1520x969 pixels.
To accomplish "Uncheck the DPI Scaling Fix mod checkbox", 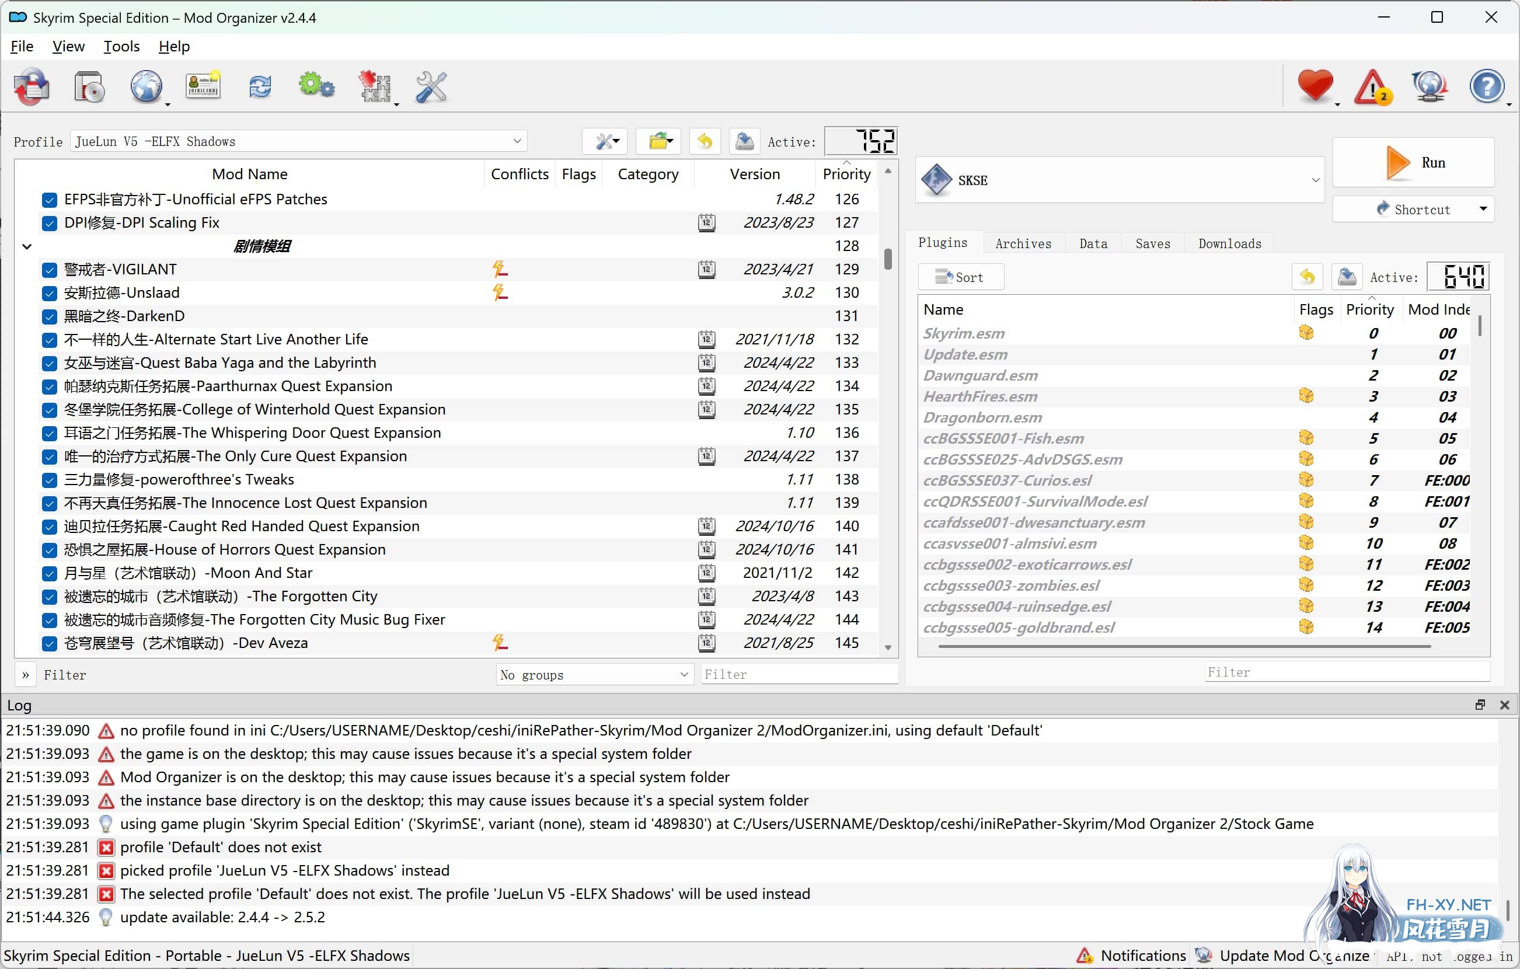I will [x=49, y=224].
